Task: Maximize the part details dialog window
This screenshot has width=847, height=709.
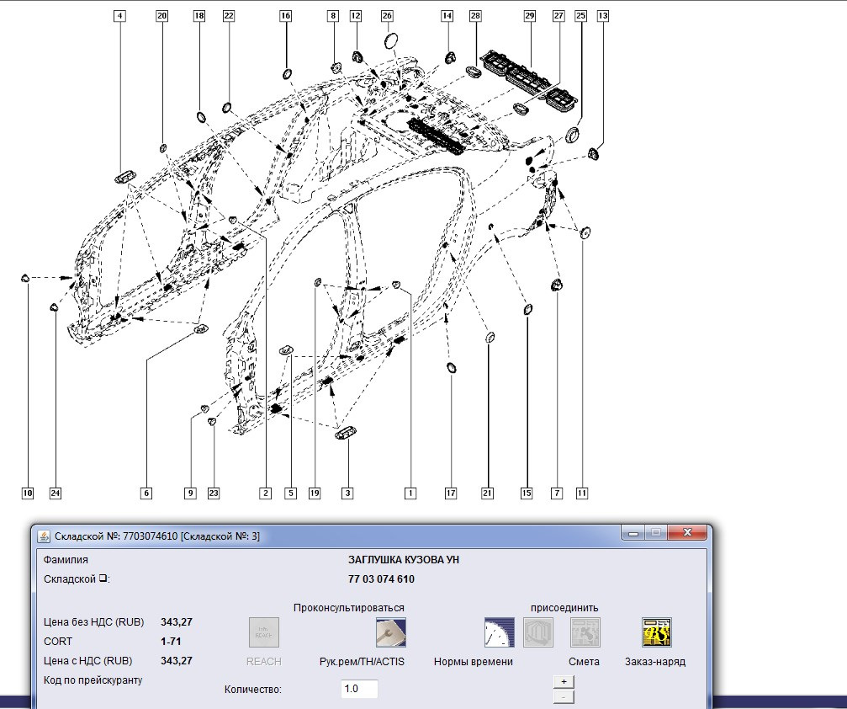Action: pyautogui.click(x=656, y=533)
